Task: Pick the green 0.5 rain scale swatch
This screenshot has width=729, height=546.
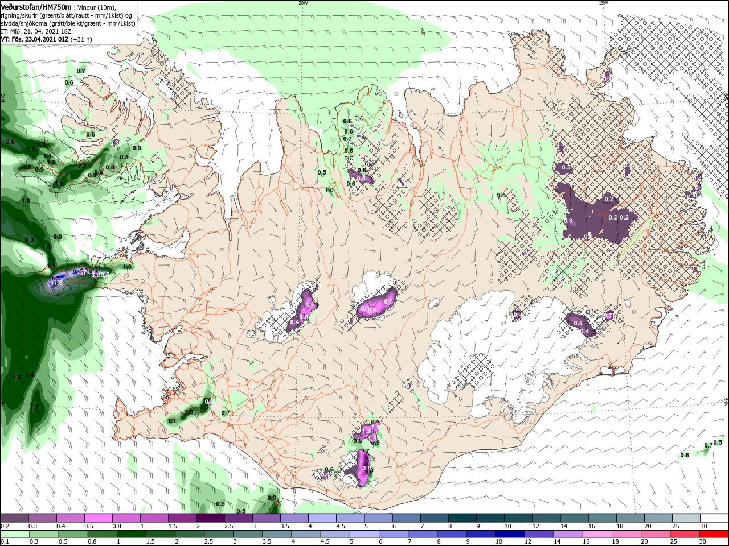Action: (x=73, y=534)
